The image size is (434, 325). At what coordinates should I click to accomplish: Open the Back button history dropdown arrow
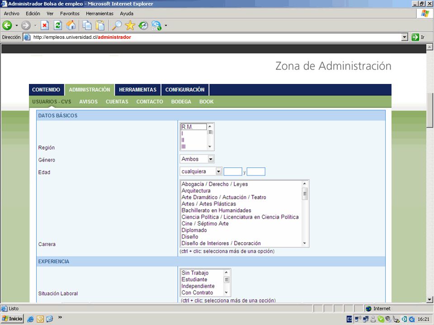pyautogui.click(x=17, y=25)
